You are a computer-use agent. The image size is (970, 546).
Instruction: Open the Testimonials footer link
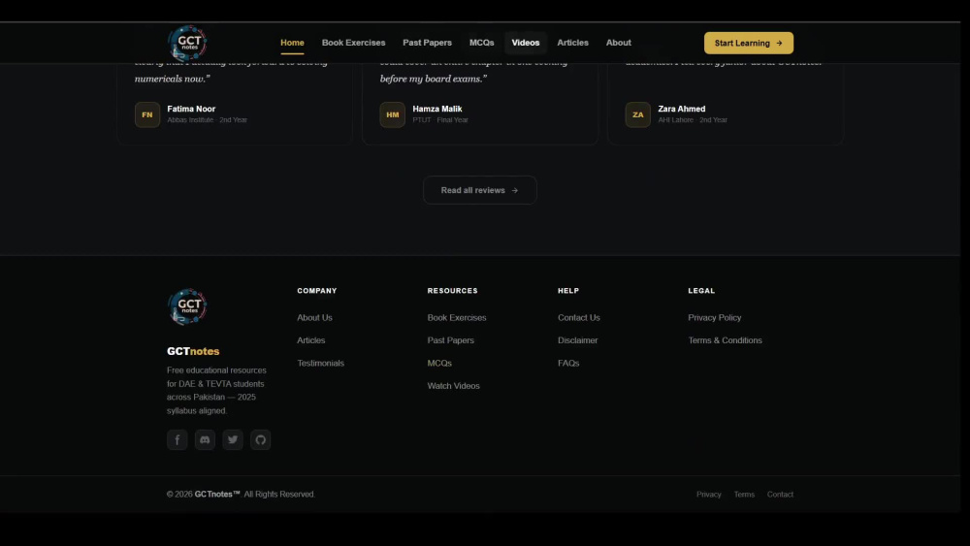pyautogui.click(x=320, y=364)
